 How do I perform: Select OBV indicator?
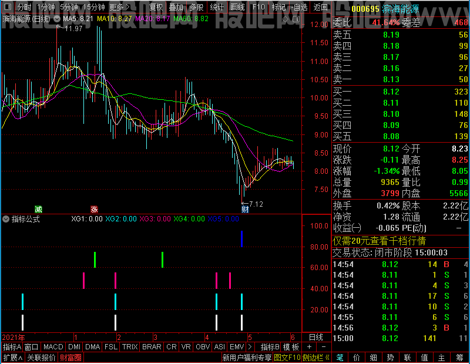click(x=203, y=347)
